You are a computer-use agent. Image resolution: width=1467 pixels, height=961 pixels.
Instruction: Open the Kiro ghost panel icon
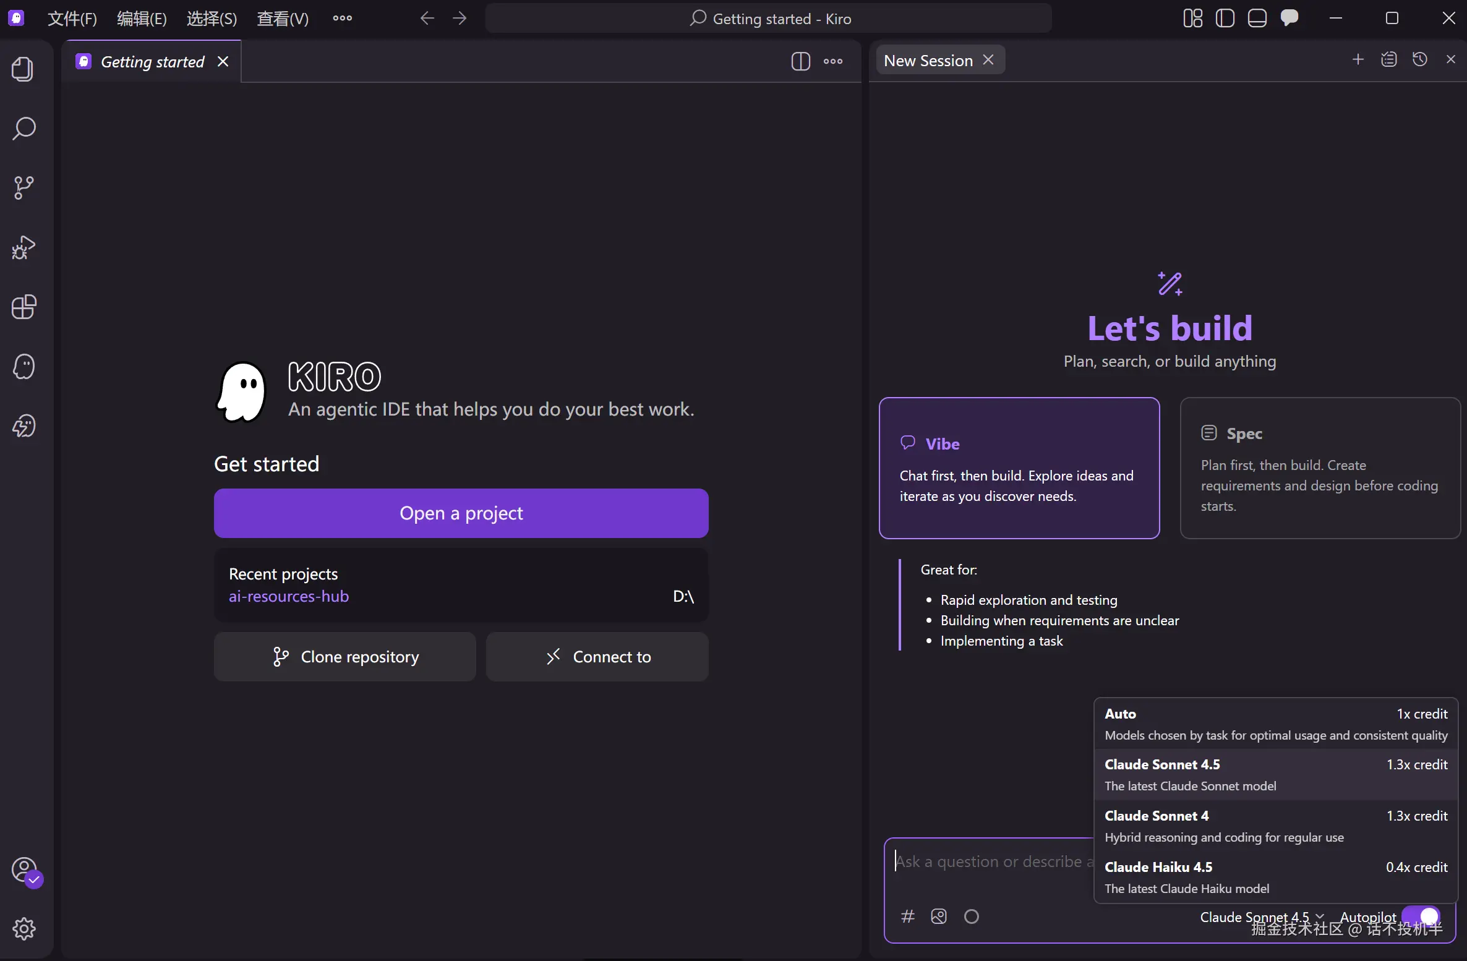[24, 366]
